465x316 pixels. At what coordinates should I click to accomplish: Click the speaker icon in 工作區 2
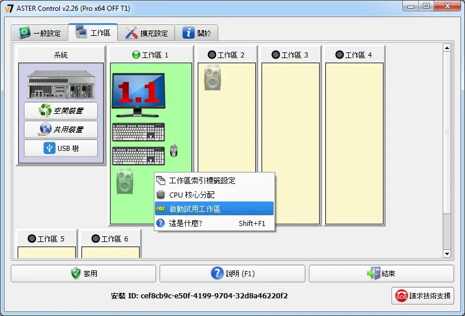213,77
